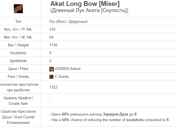Click the crystal count value 1322

tap(53, 87)
